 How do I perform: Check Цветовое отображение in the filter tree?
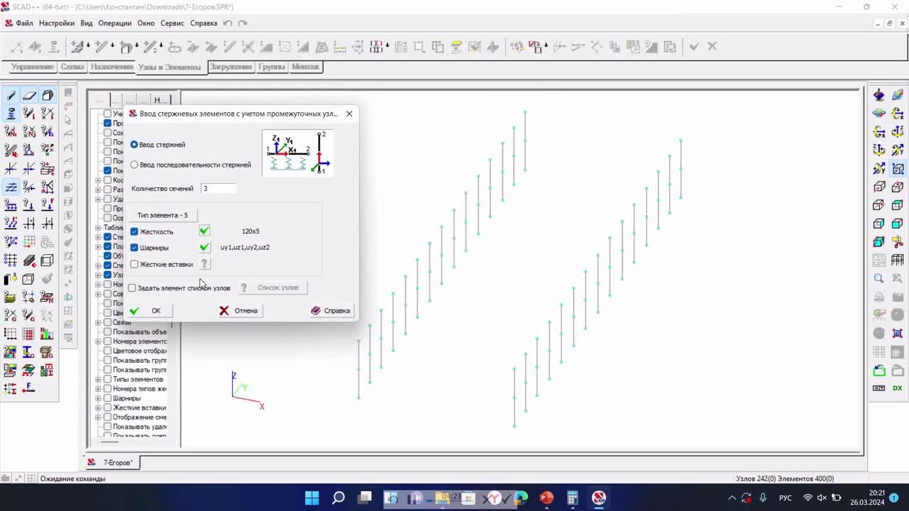click(x=108, y=351)
